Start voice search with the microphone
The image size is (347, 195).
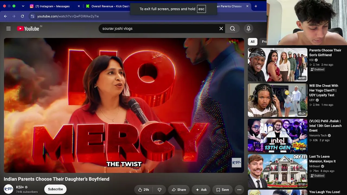tap(249, 28)
